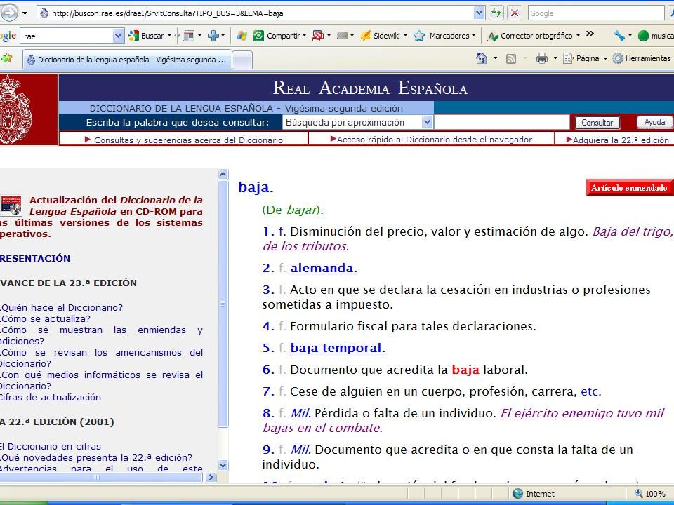Expand the Home button dropdown arrow
Viewport: 674px width, 505px height.
click(x=495, y=58)
